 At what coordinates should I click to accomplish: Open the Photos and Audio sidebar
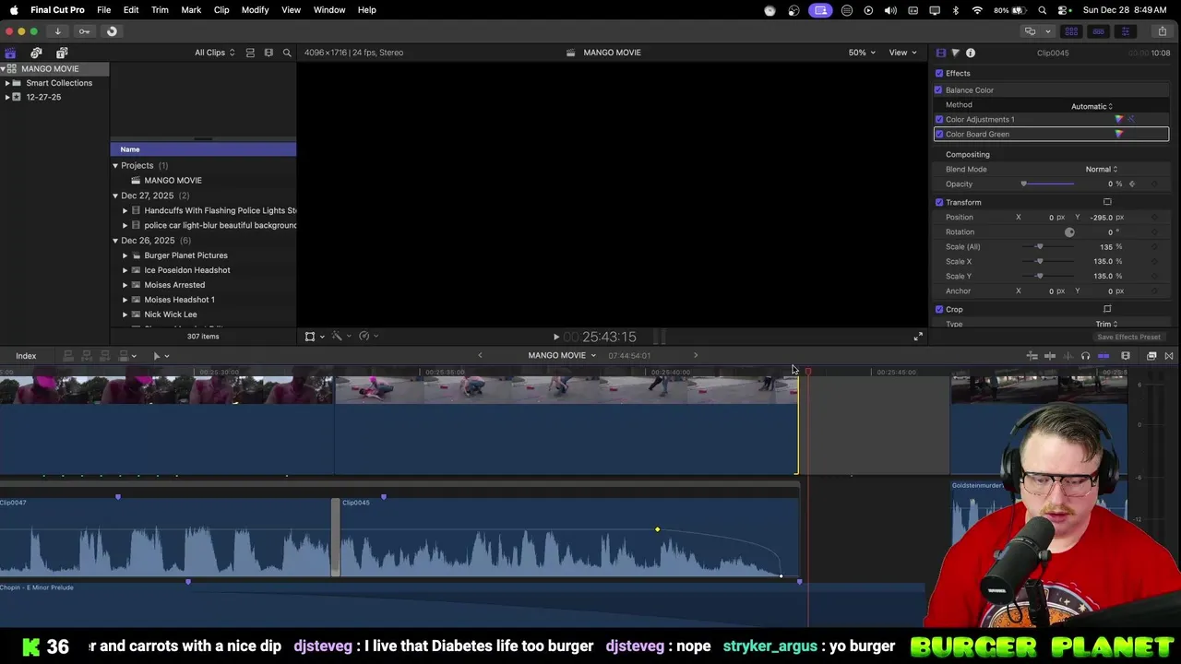(36, 53)
